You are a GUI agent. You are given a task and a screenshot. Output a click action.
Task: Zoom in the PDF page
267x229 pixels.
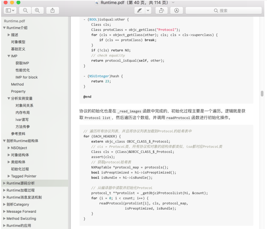(x=37, y=11)
